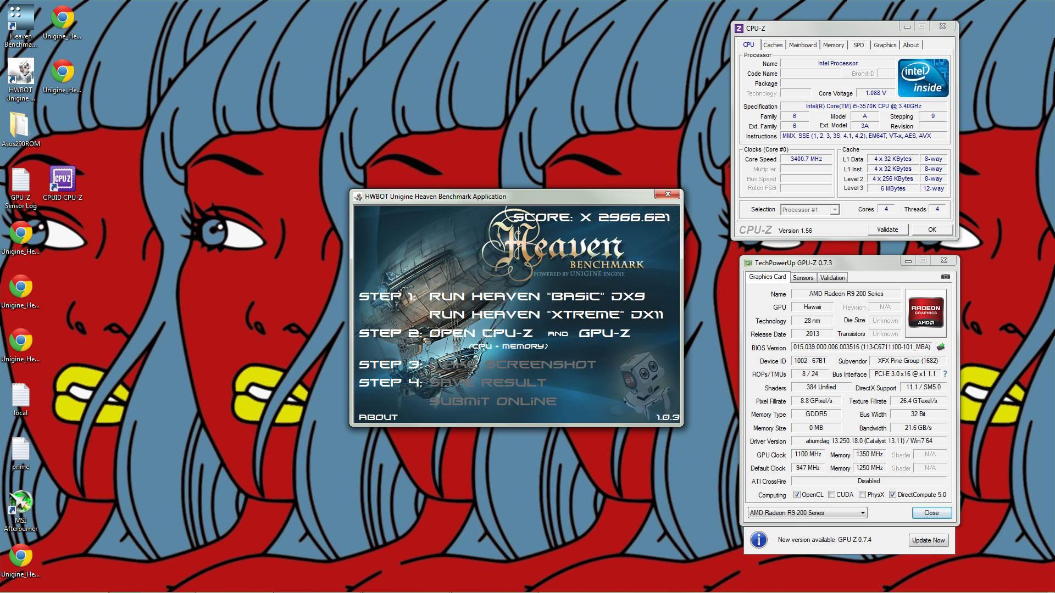Toggle the DirectCompute 5.0 checkbox

[892, 495]
